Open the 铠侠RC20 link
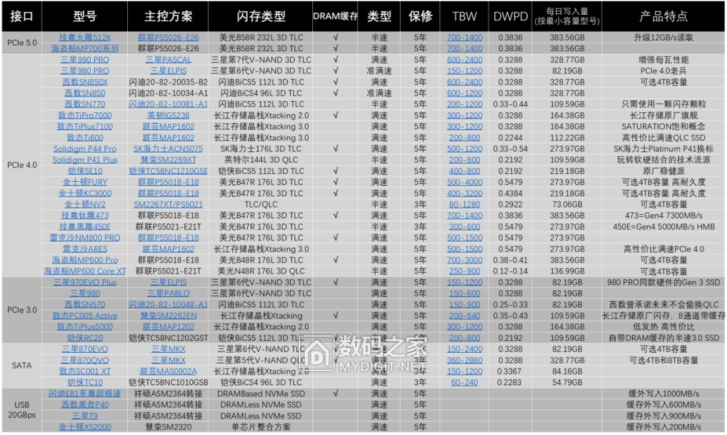This screenshot has width=727, height=435. pyautogui.click(x=85, y=338)
